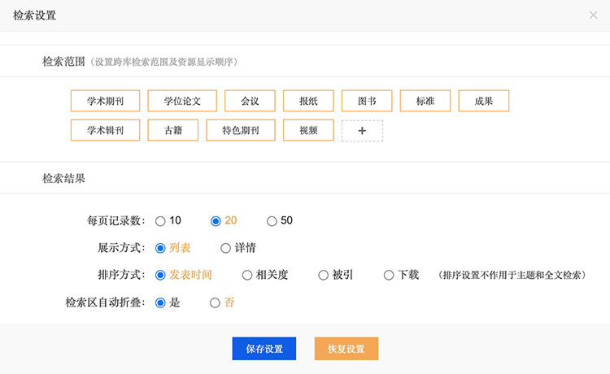The image size is (610, 374).
Task: Click the 古籍 source tag
Action: [x=173, y=131]
